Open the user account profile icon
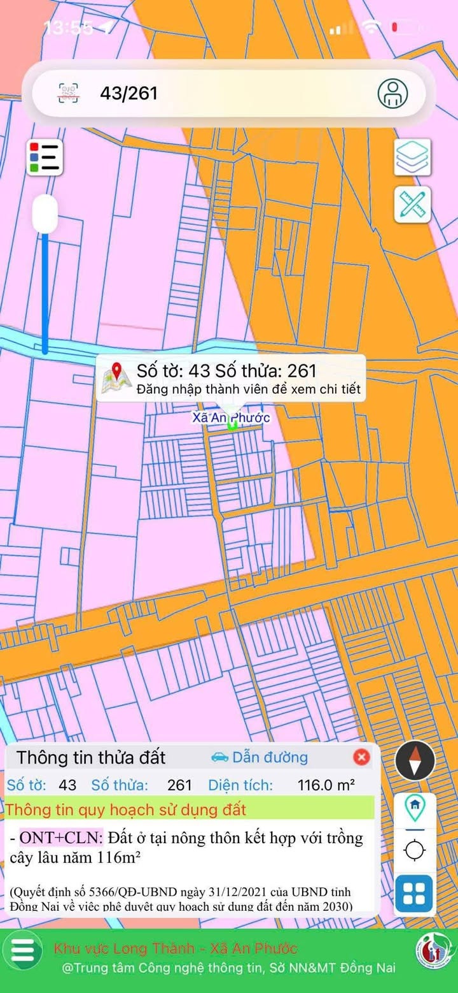Image resolution: width=458 pixels, height=993 pixels. 392,93
